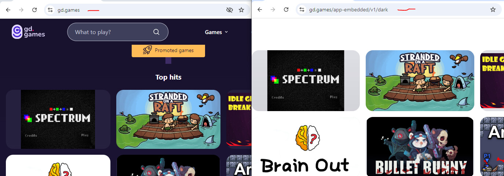Bookmark the gd.games page with the star
504x176 pixels.
coord(241,10)
